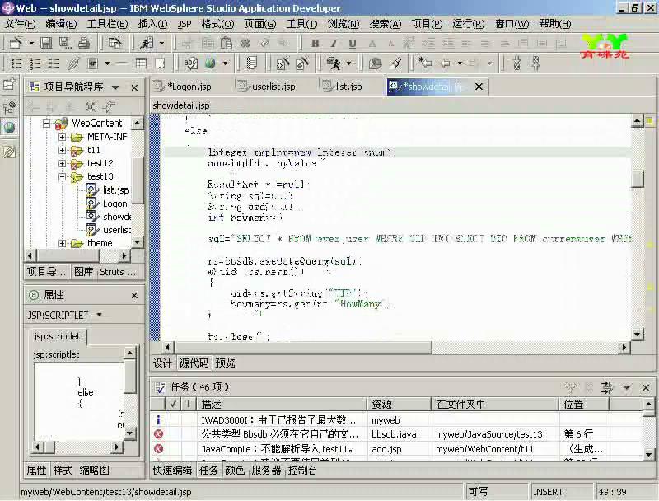The width and height of the screenshot is (659, 501).
Task: Open the 文件(F) menu
Action: coord(20,24)
